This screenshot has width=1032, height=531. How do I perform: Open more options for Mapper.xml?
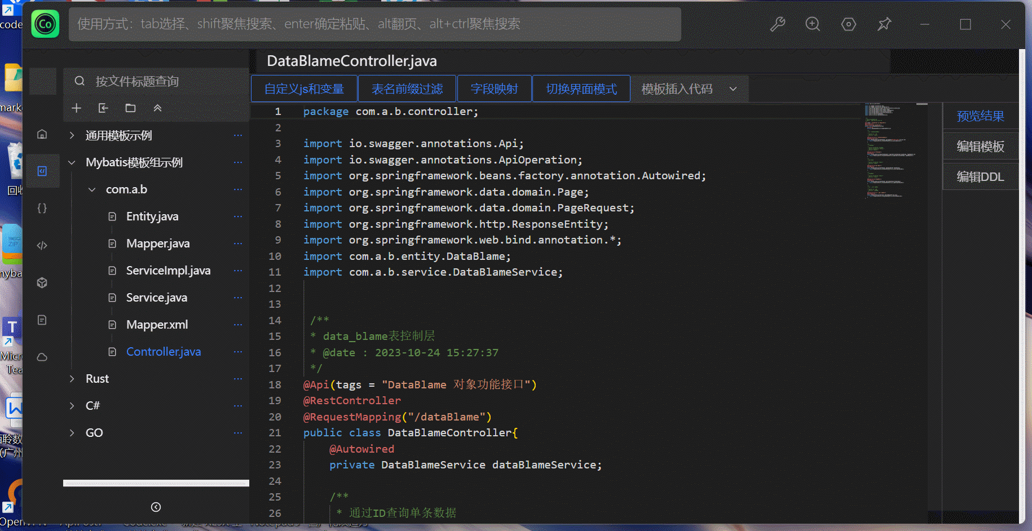click(238, 325)
